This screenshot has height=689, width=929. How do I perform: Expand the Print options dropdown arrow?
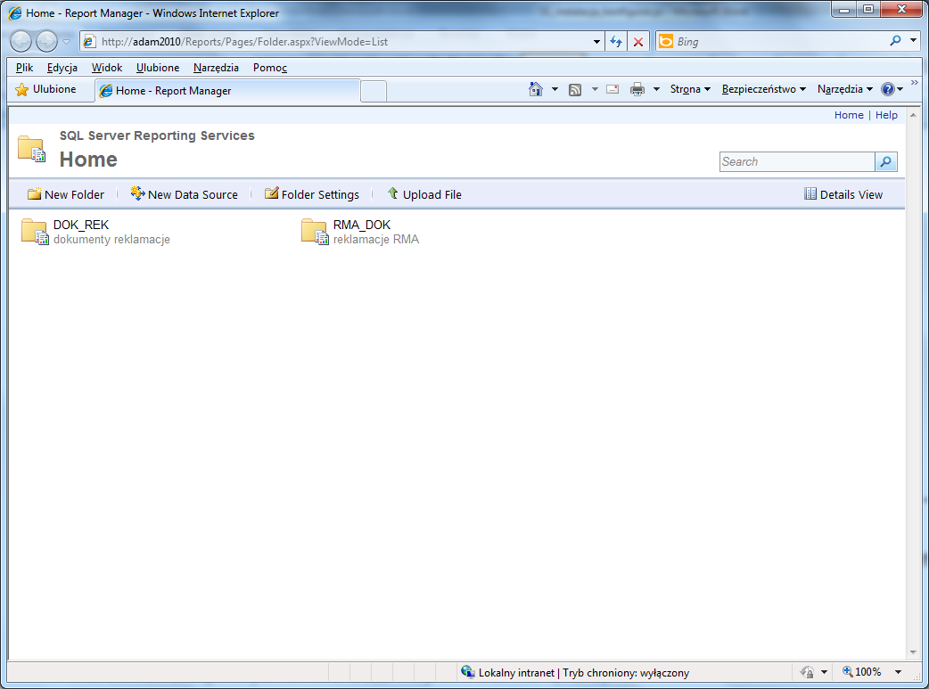(x=656, y=89)
